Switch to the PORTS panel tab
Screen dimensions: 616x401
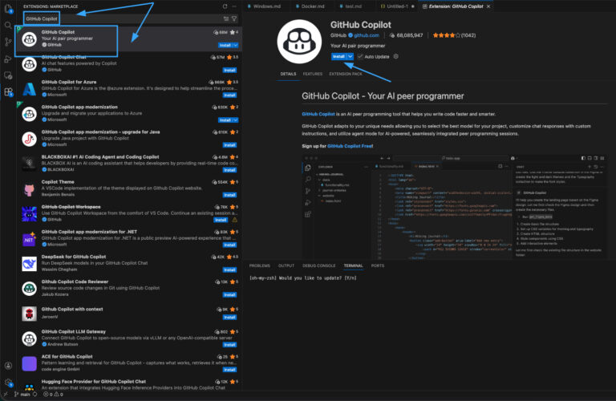(x=378, y=266)
